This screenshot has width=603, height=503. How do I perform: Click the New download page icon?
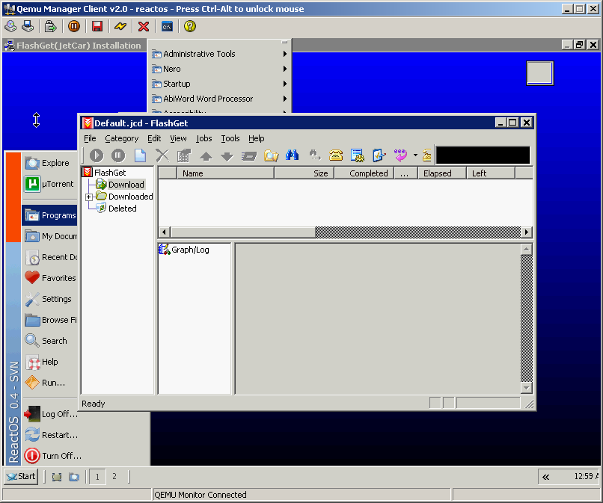140,155
